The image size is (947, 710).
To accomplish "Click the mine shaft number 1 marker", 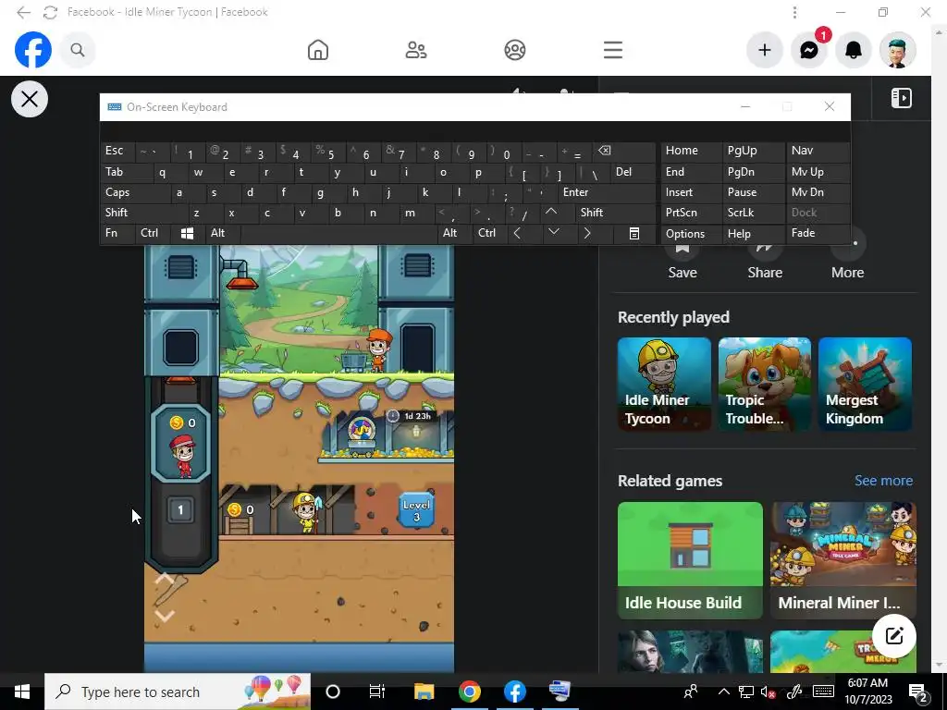I will pos(180,510).
